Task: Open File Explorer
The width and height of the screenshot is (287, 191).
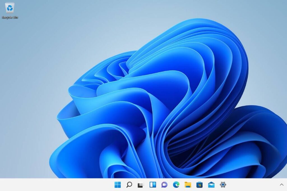Action: [x=187, y=185]
